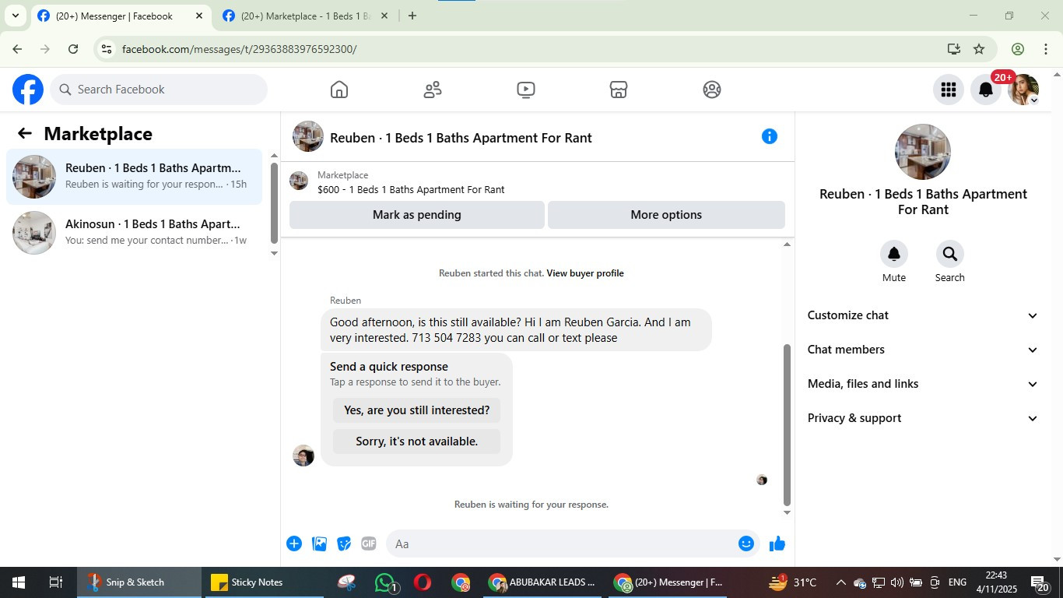
Task: Install app icon in address bar
Action: click(x=954, y=49)
